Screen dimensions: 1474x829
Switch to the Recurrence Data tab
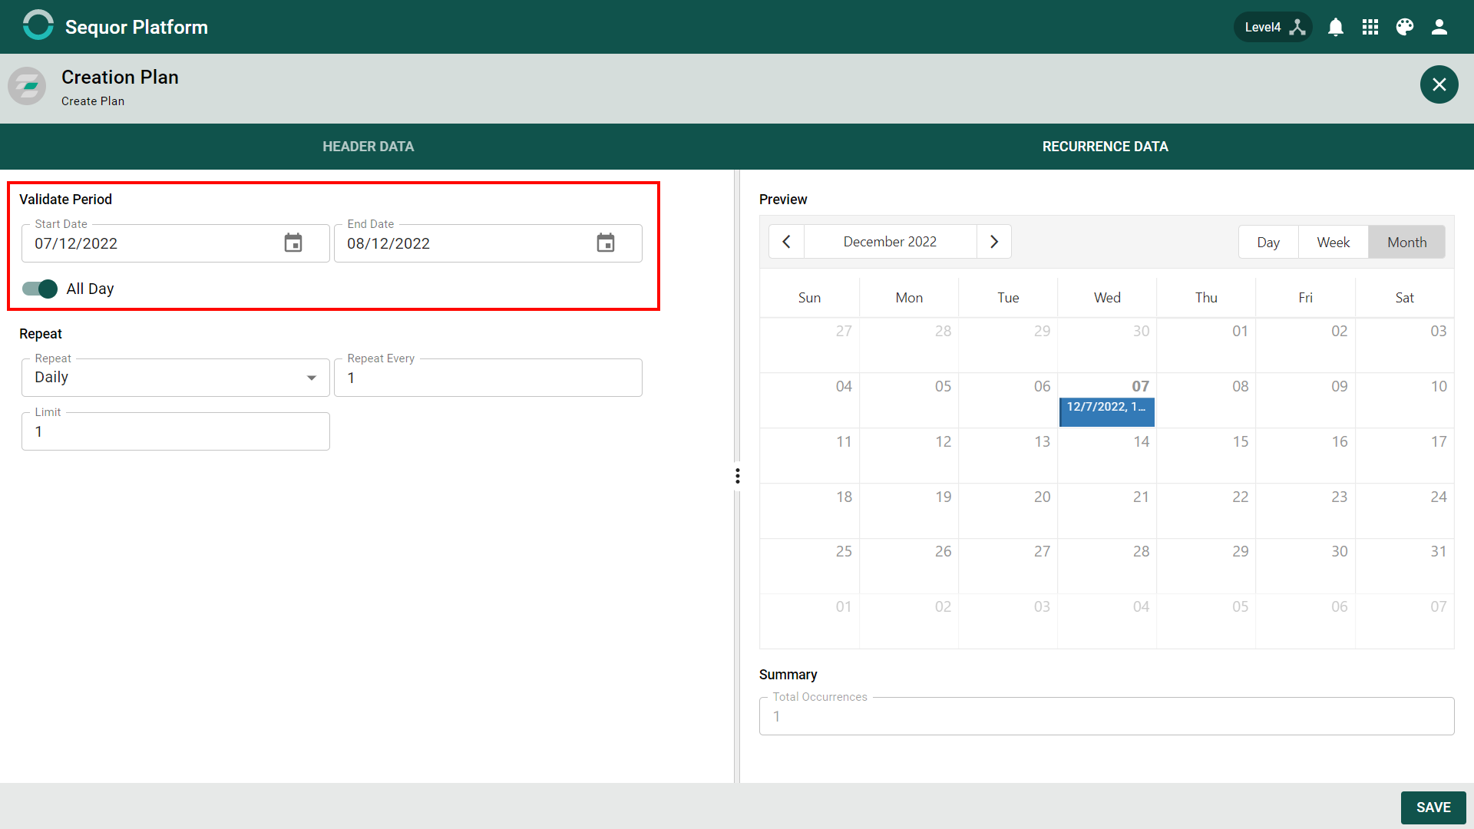pos(1105,147)
